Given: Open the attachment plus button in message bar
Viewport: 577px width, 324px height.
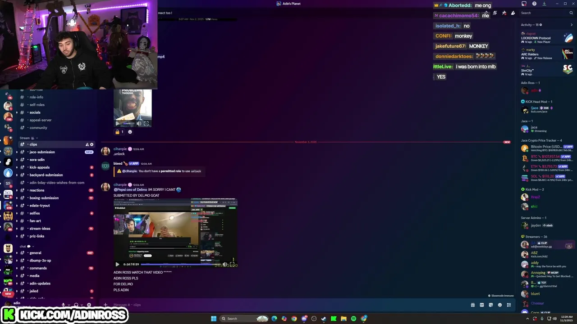Looking at the screenshot, I should pyautogui.click(x=105, y=305).
